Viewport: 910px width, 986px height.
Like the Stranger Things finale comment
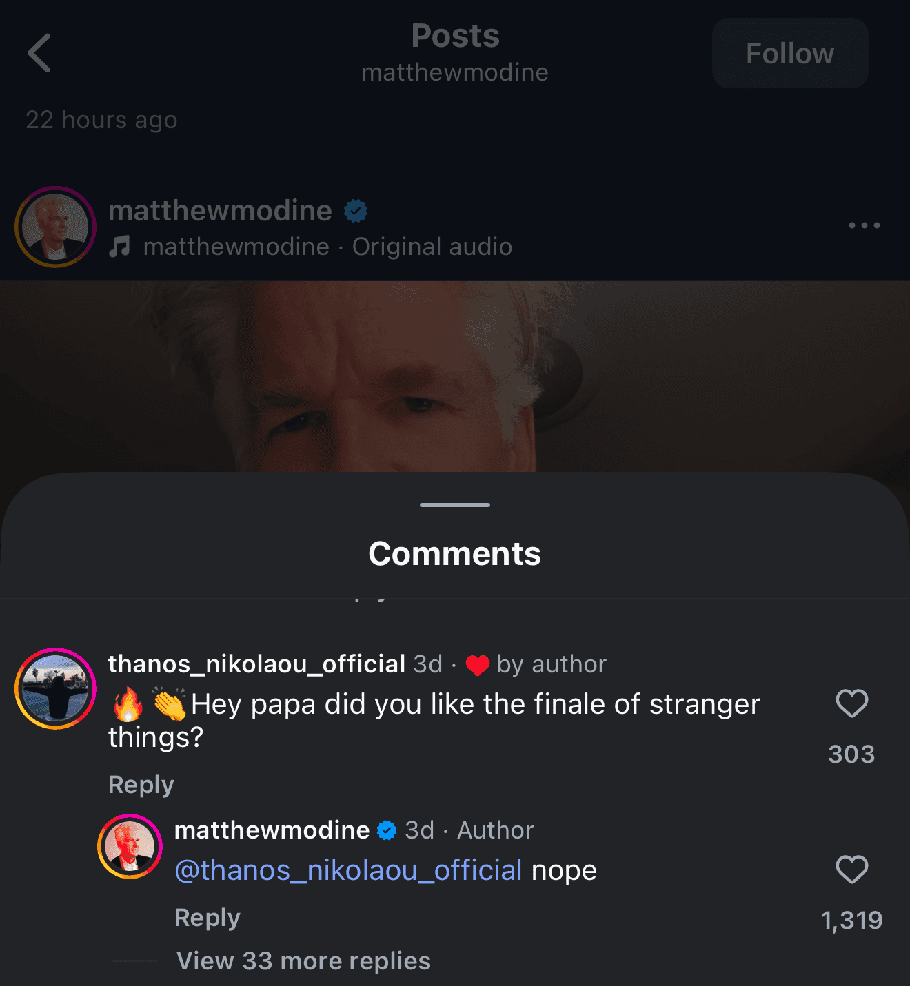pyautogui.click(x=851, y=703)
